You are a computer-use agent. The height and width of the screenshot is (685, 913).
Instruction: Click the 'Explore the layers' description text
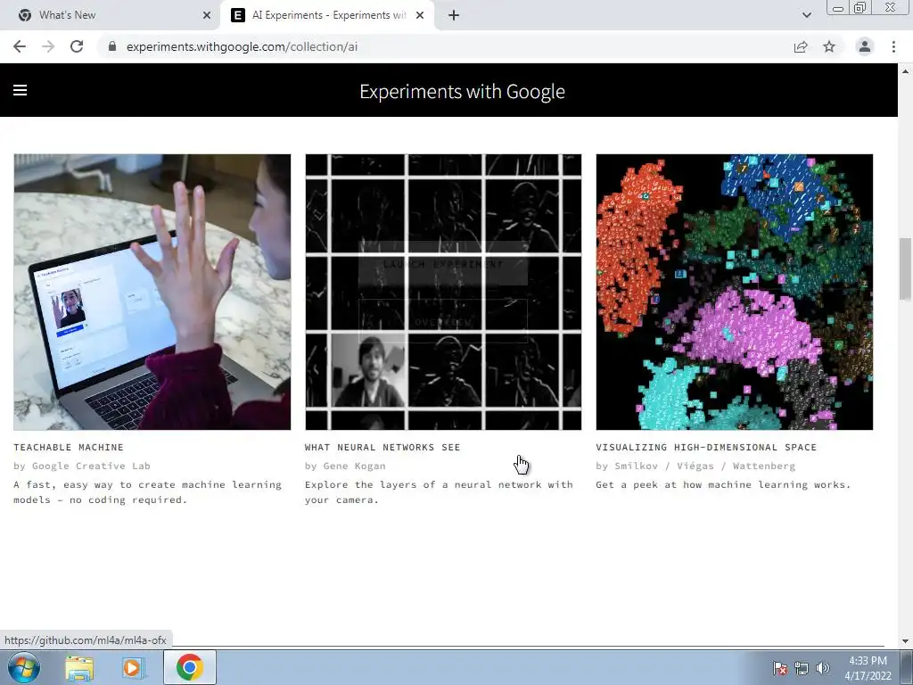[439, 492]
